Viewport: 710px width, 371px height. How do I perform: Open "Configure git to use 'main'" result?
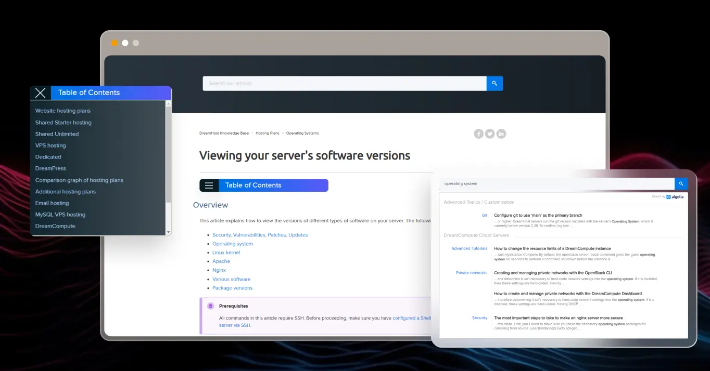click(538, 215)
